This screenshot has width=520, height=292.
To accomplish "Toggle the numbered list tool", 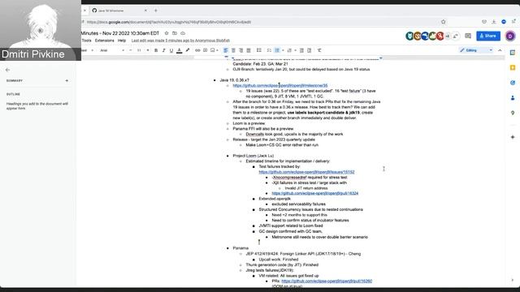I will tap(289, 50).
